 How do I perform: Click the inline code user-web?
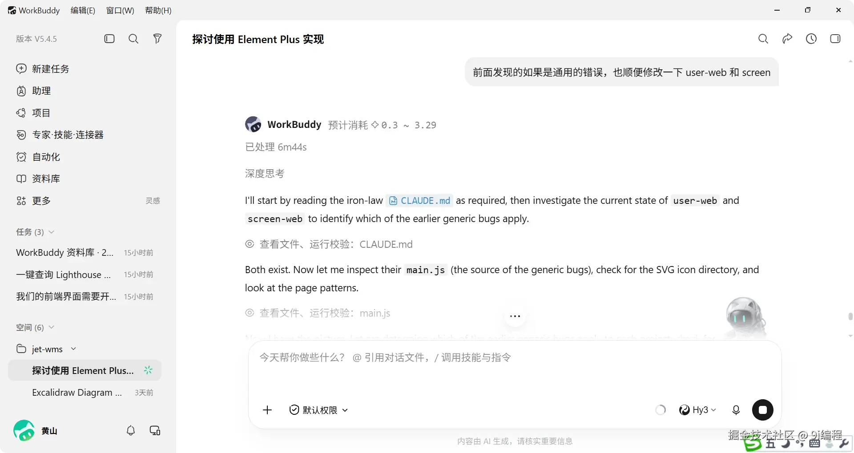[695, 201]
